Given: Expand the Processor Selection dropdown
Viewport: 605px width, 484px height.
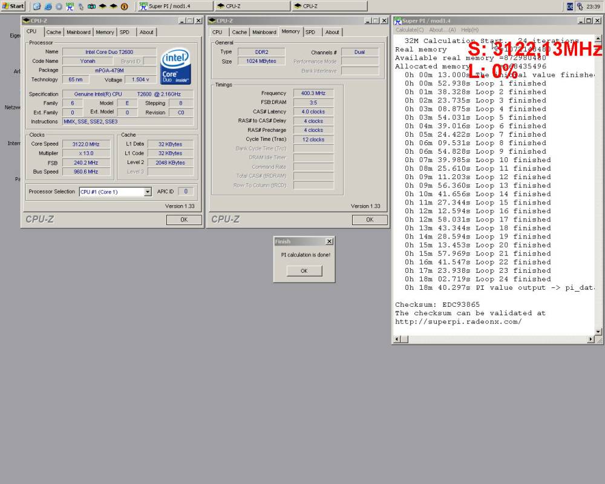Looking at the screenshot, I should tap(148, 191).
